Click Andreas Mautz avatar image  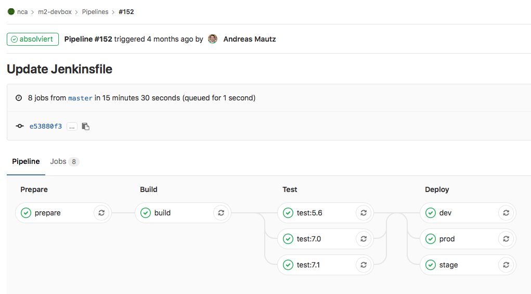[213, 39]
